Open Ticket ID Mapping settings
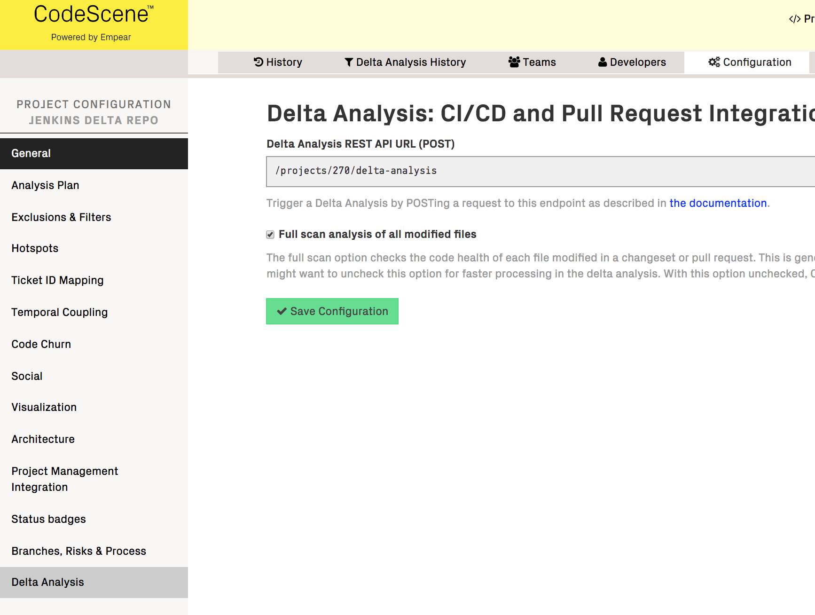 tap(94, 280)
